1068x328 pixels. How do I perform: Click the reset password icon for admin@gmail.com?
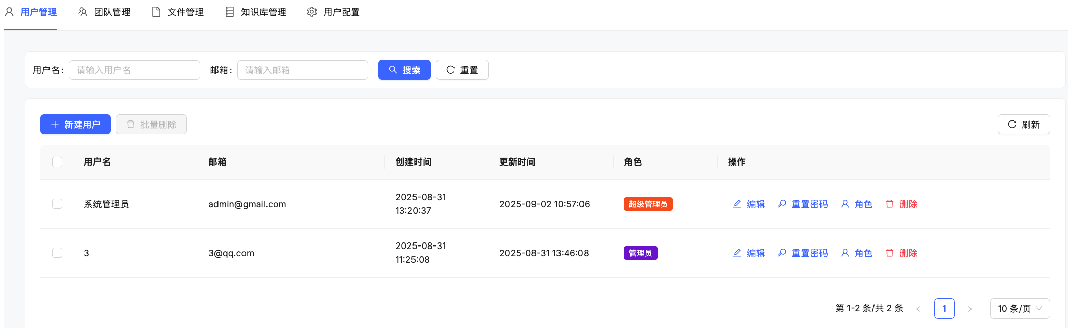point(782,204)
